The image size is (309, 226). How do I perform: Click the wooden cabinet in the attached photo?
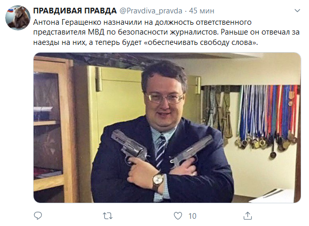(x=53, y=129)
